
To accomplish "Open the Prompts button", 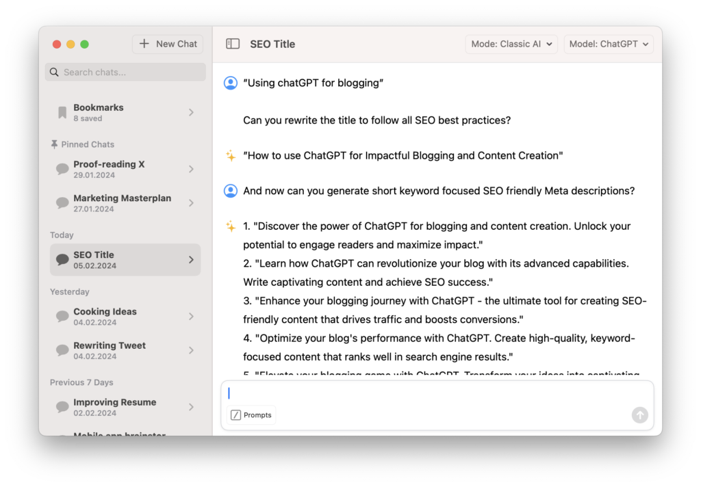I will [251, 415].
